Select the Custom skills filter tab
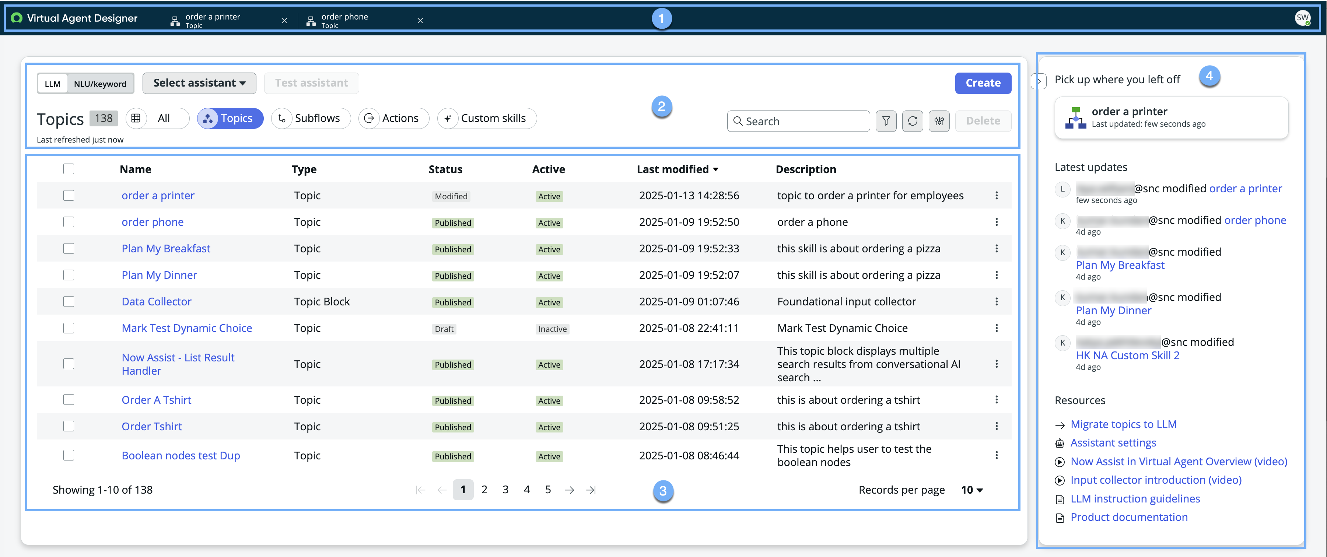Screen dimensions: 1327x557 [x=487, y=119]
